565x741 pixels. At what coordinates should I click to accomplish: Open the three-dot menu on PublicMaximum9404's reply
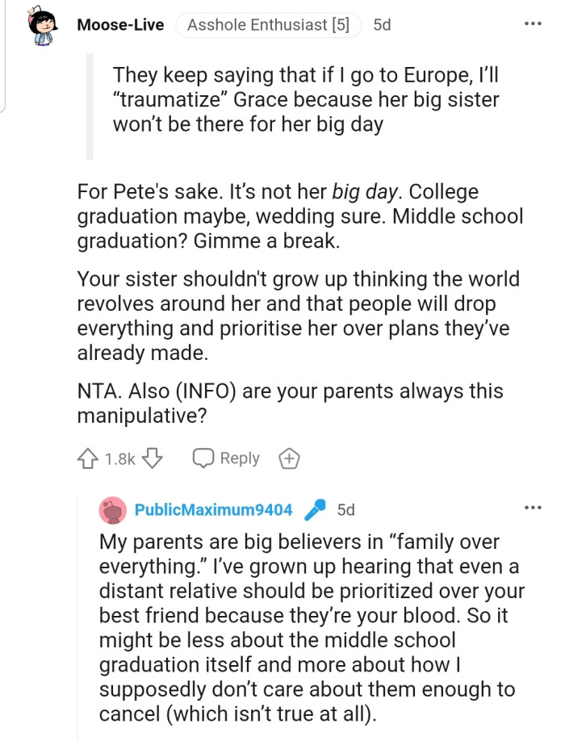tap(533, 508)
